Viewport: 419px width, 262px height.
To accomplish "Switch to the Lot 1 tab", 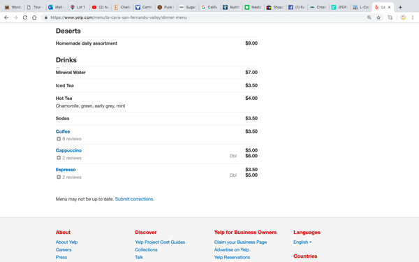I will (78, 7).
